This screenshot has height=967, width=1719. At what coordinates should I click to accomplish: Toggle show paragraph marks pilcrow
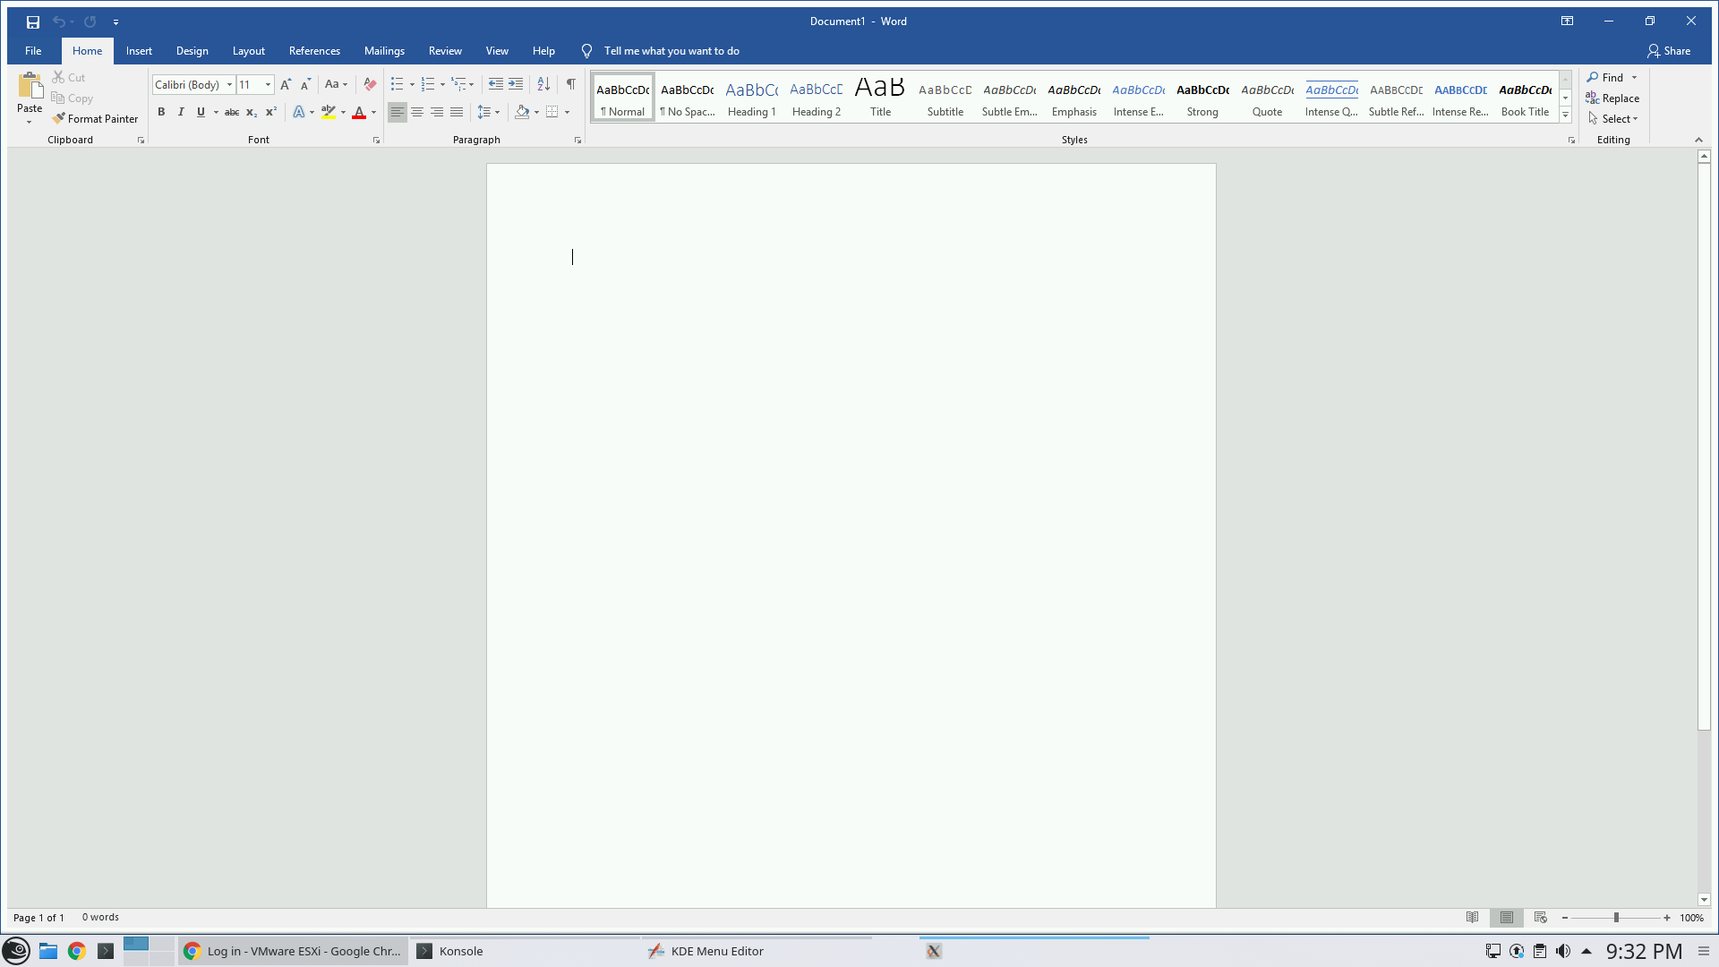point(570,85)
